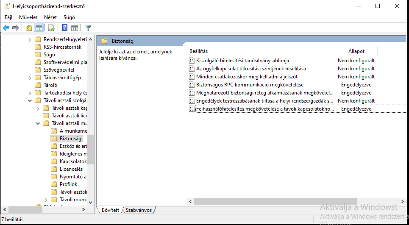Image resolution: width=409 pixels, height=225 pixels.
Task: Switch to the Bővített tab
Action: pos(110,210)
